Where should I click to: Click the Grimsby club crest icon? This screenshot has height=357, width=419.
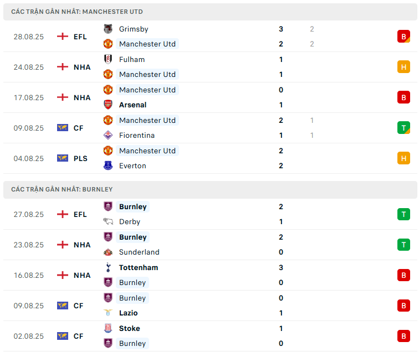tap(108, 29)
